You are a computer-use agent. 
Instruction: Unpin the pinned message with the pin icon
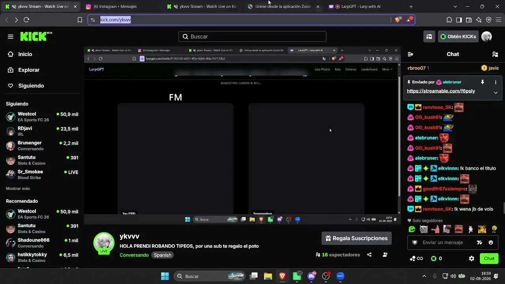pos(483,82)
